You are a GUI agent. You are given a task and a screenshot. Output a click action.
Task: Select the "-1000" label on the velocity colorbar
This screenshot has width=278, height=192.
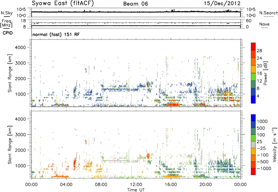point(264,168)
